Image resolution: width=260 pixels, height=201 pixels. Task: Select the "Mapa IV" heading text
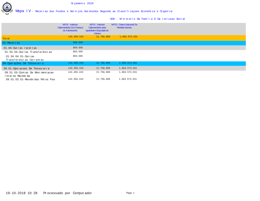click(23, 11)
